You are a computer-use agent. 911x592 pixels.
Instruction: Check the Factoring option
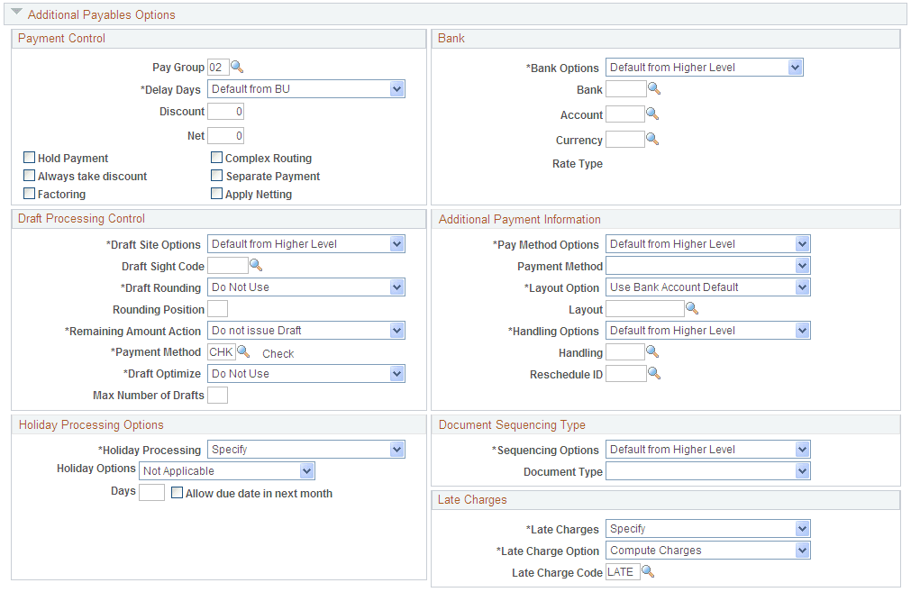(x=28, y=194)
